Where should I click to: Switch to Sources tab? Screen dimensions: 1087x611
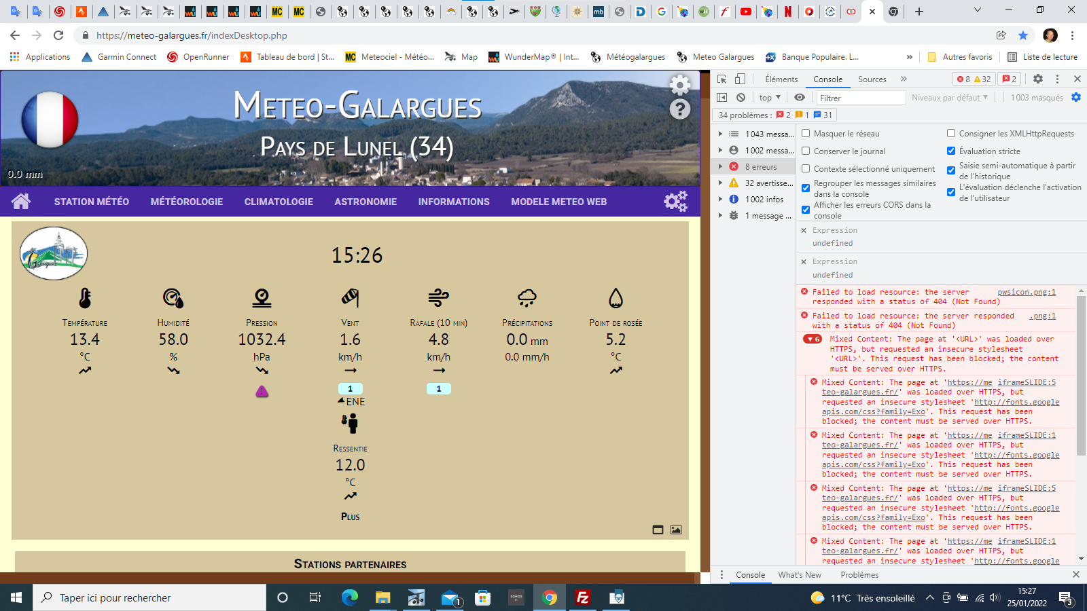tap(872, 79)
